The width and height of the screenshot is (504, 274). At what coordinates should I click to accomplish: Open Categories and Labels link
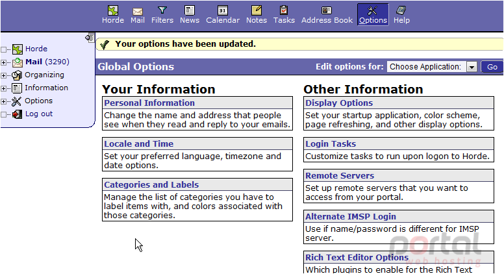[151, 184]
